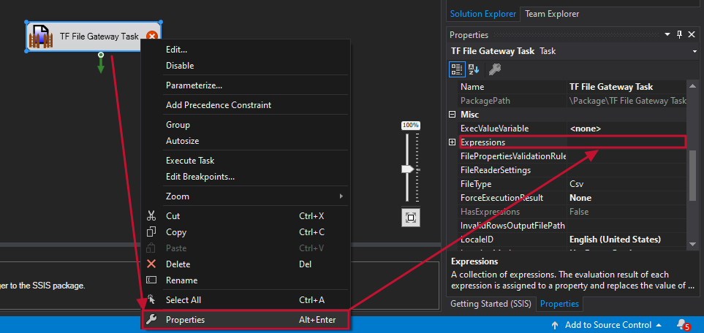This screenshot has height=333, width=704.
Task: Select the Properties bottom tab
Action: click(559, 304)
